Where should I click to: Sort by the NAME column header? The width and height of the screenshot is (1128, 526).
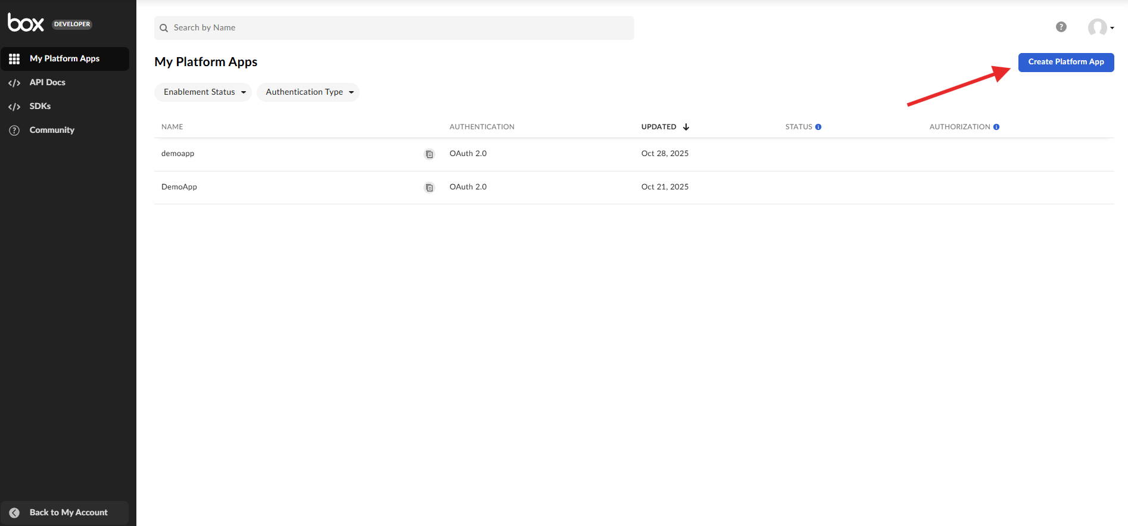tap(172, 127)
